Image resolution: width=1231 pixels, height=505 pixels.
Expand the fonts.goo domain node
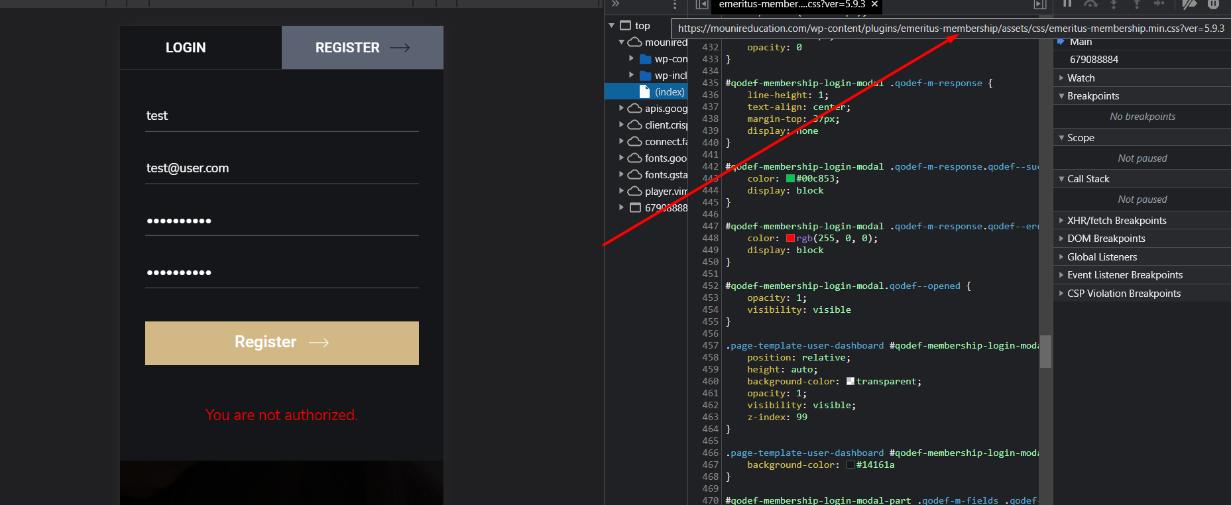[621, 158]
